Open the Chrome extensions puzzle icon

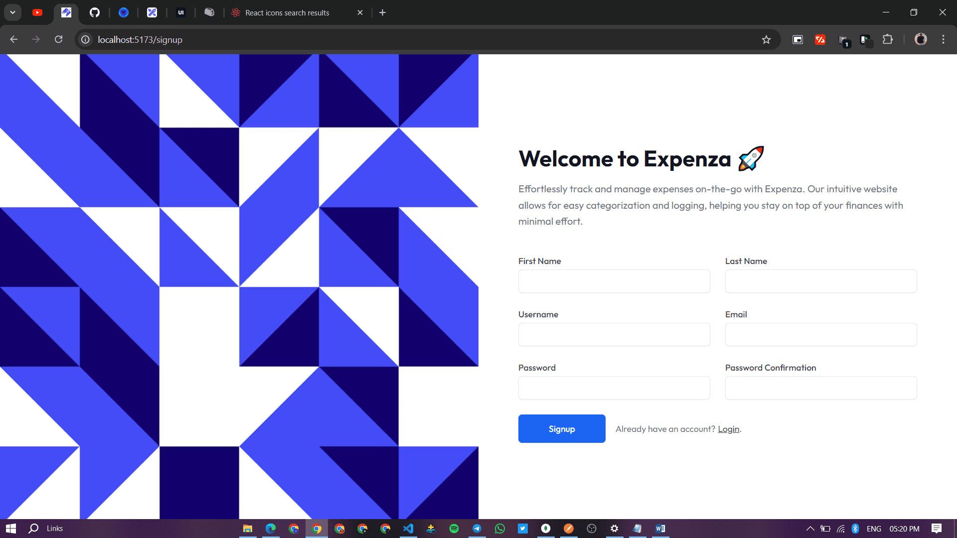click(889, 39)
